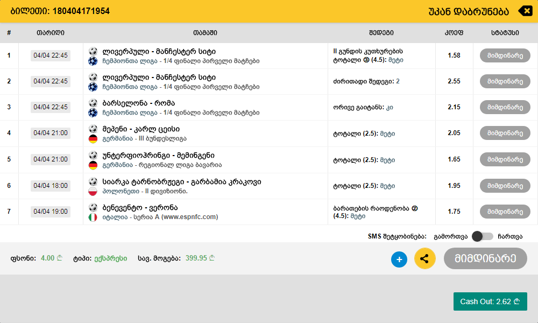Click უკან დაბრუნება back link
The height and width of the screenshot is (323, 538).
pyautogui.click(x=469, y=12)
